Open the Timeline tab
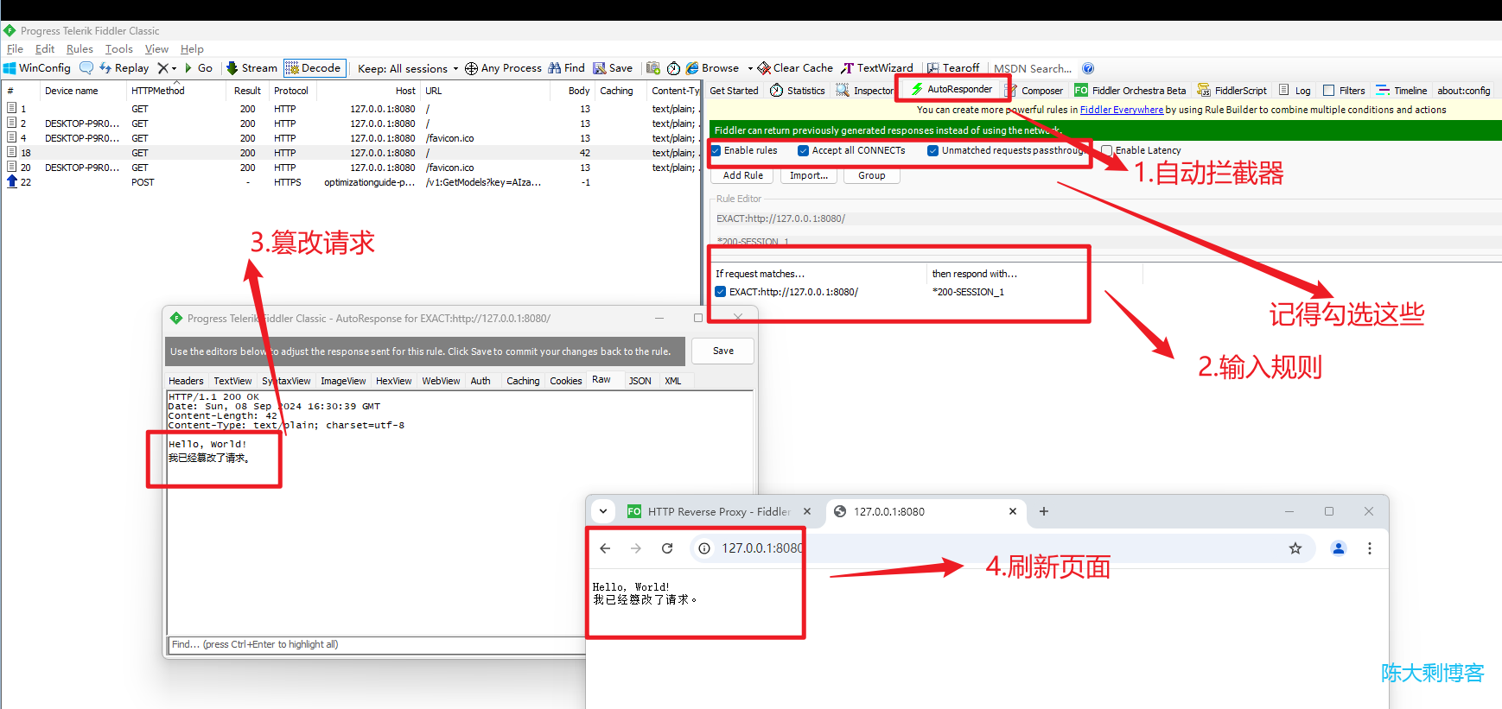Screen dimensions: 1502x709 click(x=1402, y=91)
